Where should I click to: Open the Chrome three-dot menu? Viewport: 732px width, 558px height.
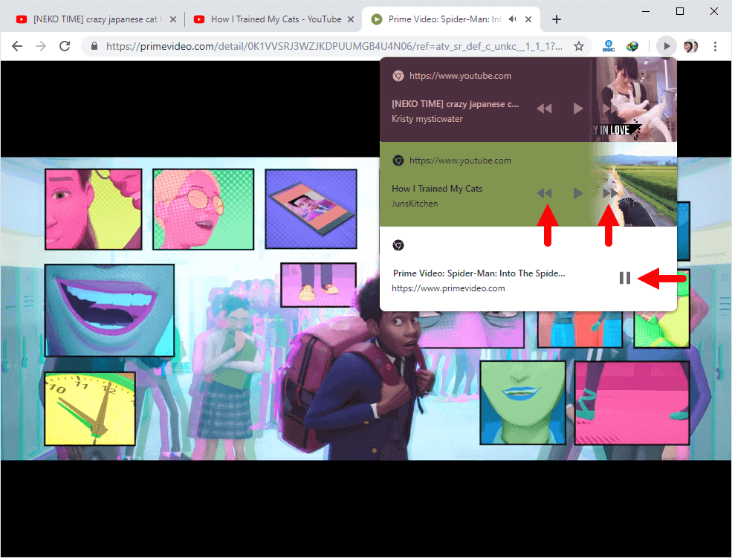715,46
